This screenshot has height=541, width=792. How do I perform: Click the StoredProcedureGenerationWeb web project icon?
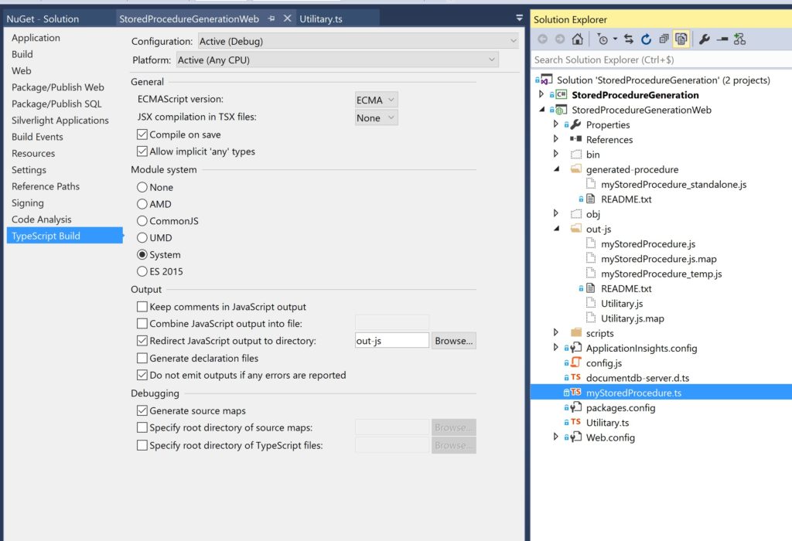coord(562,110)
